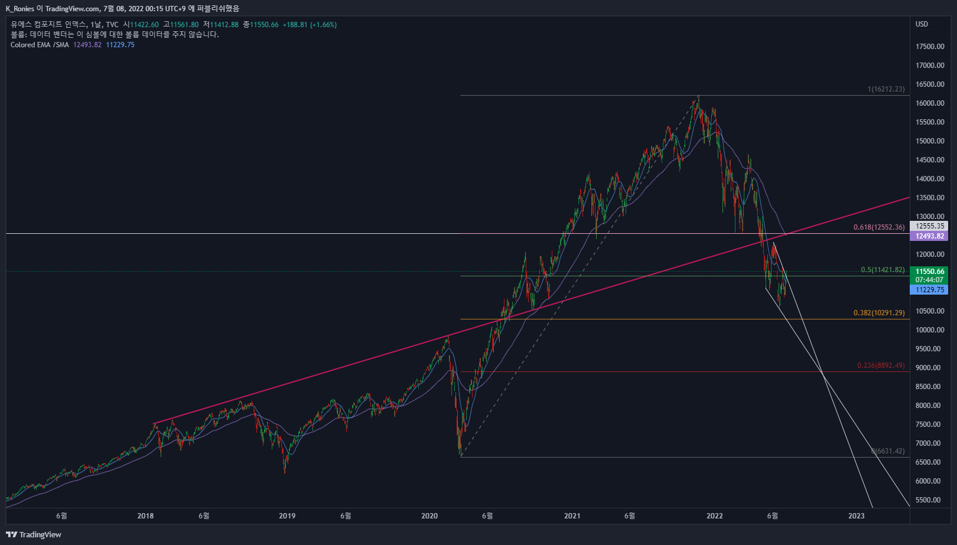Click the 12555.35 horizontal line price tag
This screenshot has height=545, width=957.
[930, 226]
